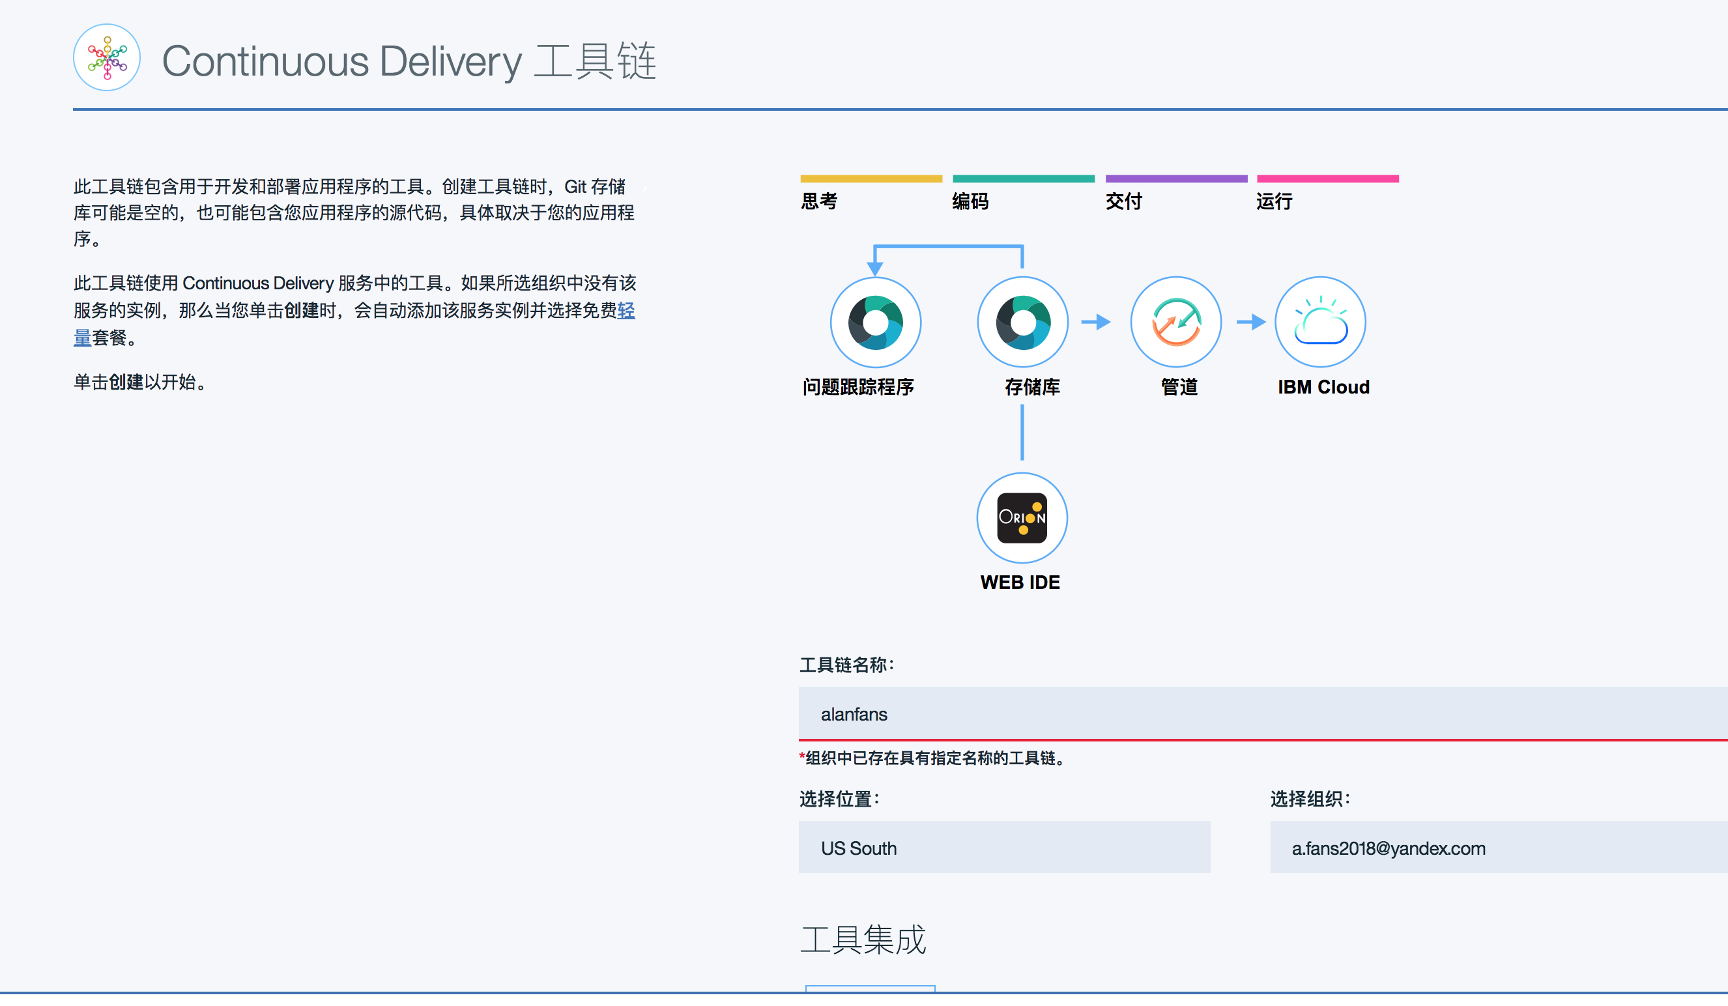Select the 运行 phase label

pyautogui.click(x=1274, y=201)
